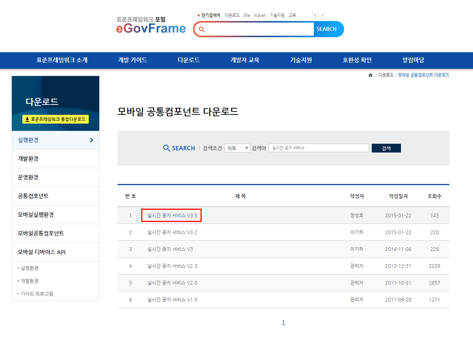Open the 실시간 공지 서비스 V2.3 post

click(x=172, y=266)
